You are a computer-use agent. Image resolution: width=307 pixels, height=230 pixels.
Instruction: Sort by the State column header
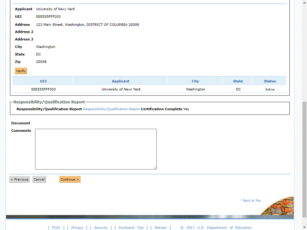[238, 81]
